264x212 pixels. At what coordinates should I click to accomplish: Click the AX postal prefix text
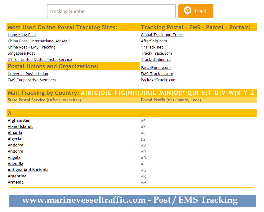(x=143, y=127)
